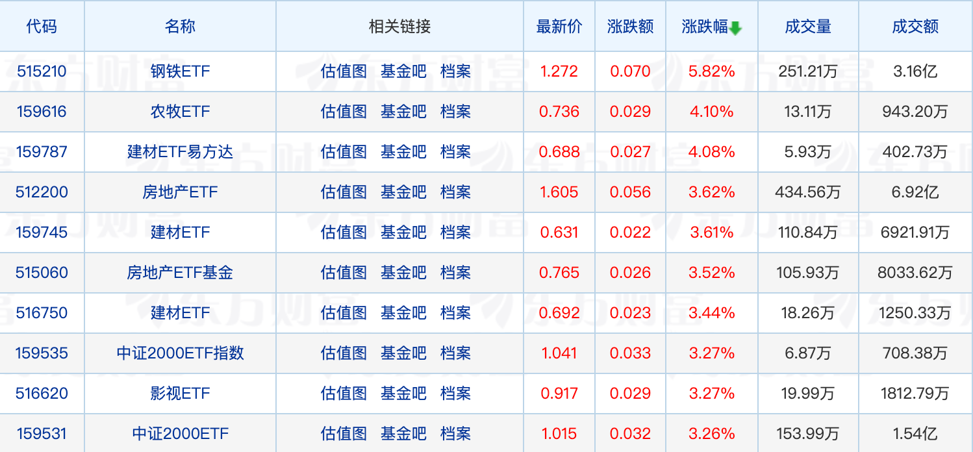The height and width of the screenshot is (452, 973).
Task: Open fund code 515210
Action: pos(42,71)
